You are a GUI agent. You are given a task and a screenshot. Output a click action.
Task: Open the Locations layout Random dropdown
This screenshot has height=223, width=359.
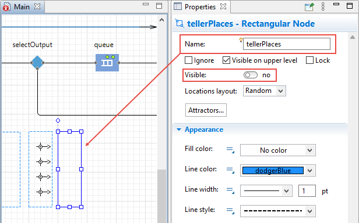pyautogui.click(x=264, y=91)
